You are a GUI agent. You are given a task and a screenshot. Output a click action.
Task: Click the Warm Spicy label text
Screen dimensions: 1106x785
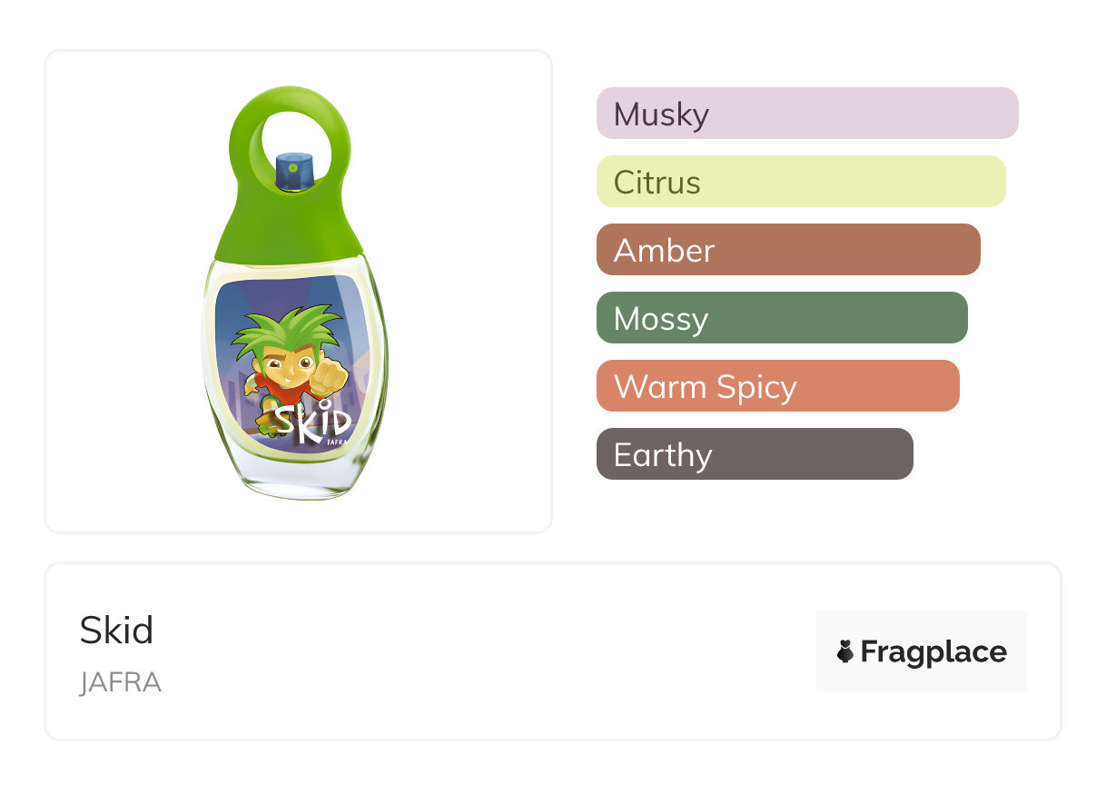(706, 387)
